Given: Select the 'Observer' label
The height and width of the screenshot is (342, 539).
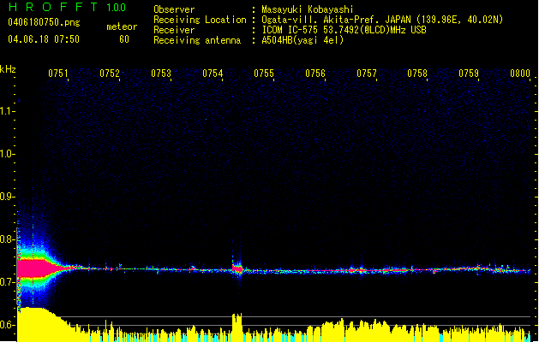Looking at the screenshot, I should (174, 9).
